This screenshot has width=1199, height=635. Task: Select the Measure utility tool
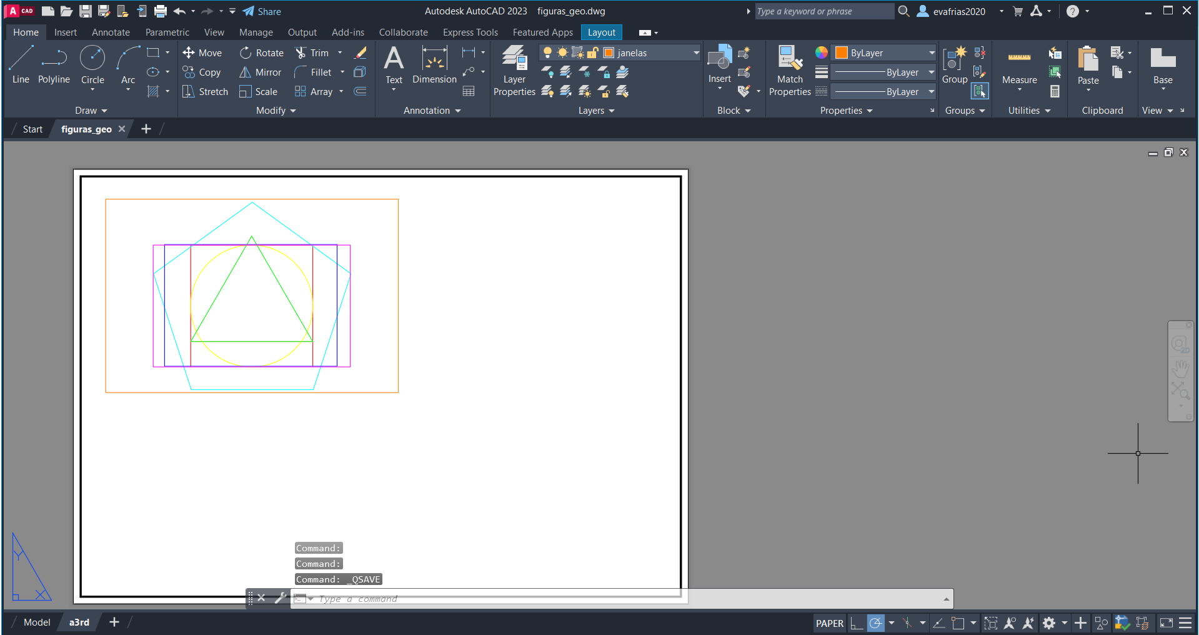[1019, 66]
